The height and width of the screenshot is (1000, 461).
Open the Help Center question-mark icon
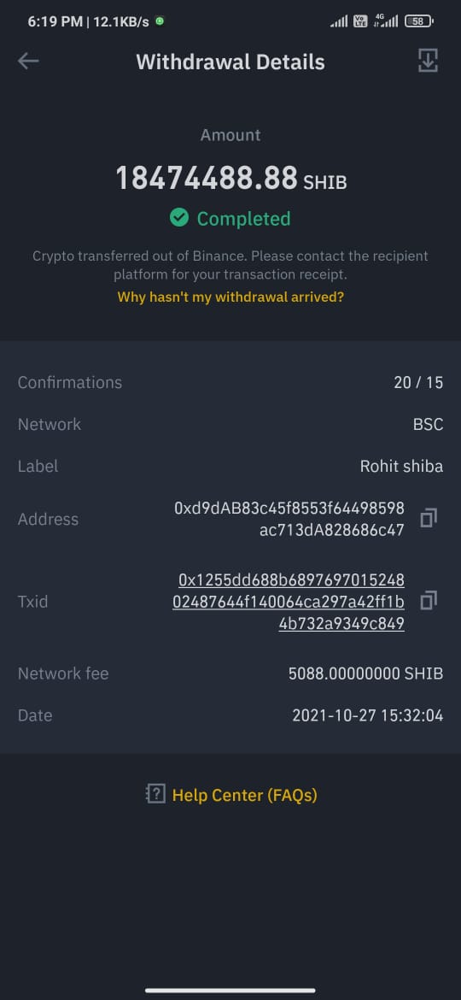(155, 795)
